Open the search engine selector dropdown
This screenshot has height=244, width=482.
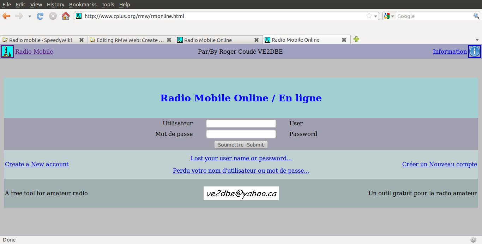[389, 16]
